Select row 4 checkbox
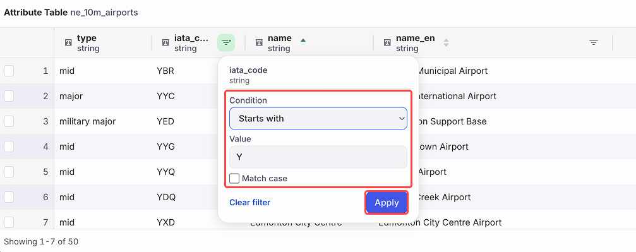636x252 pixels. coord(8,147)
